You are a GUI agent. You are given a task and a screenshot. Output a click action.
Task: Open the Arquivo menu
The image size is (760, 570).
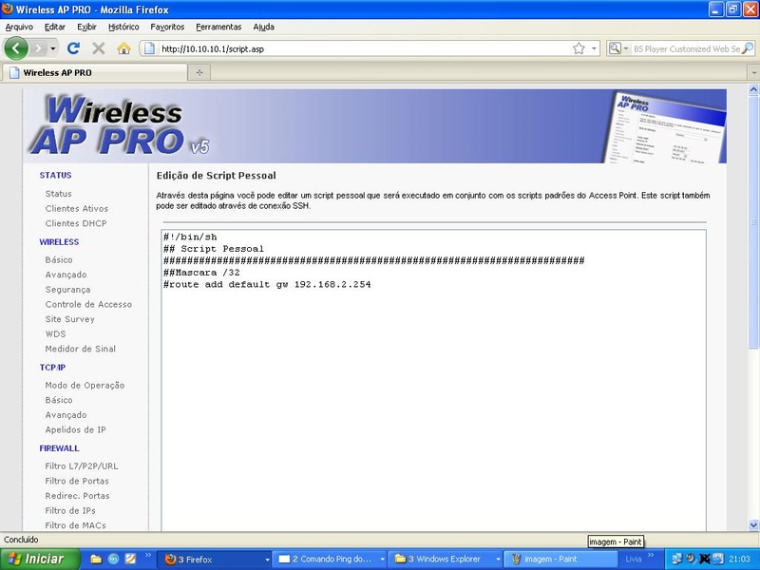[19, 28]
